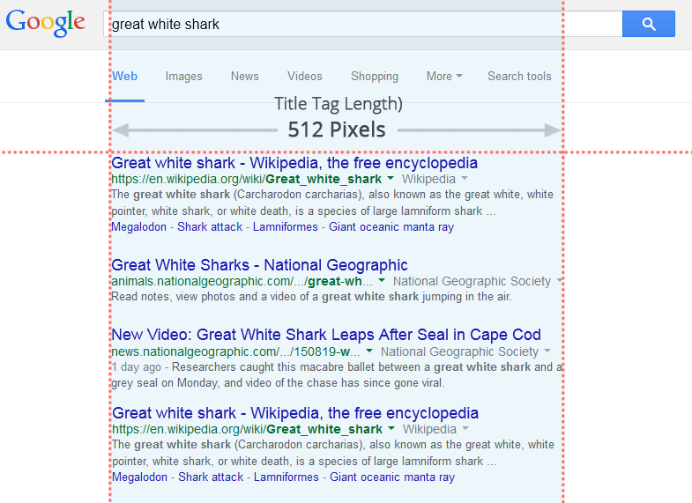Expand arrow beside news.nationalgeographic.com URL

(x=369, y=351)
